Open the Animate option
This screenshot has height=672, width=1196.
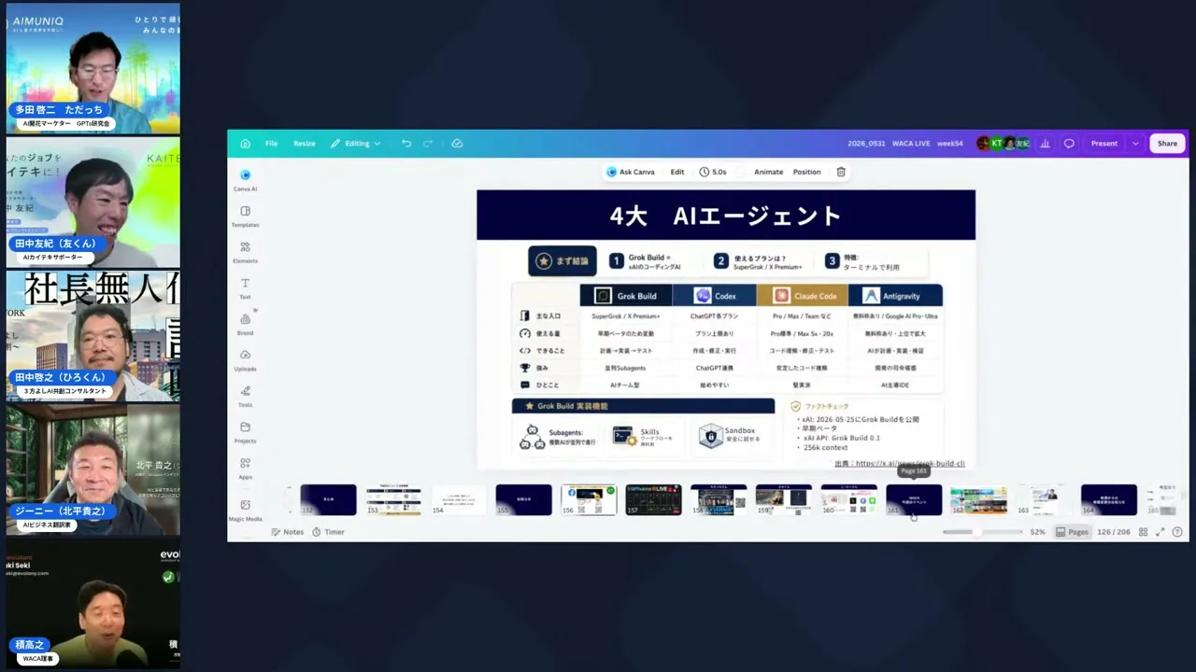coord(768,172)
